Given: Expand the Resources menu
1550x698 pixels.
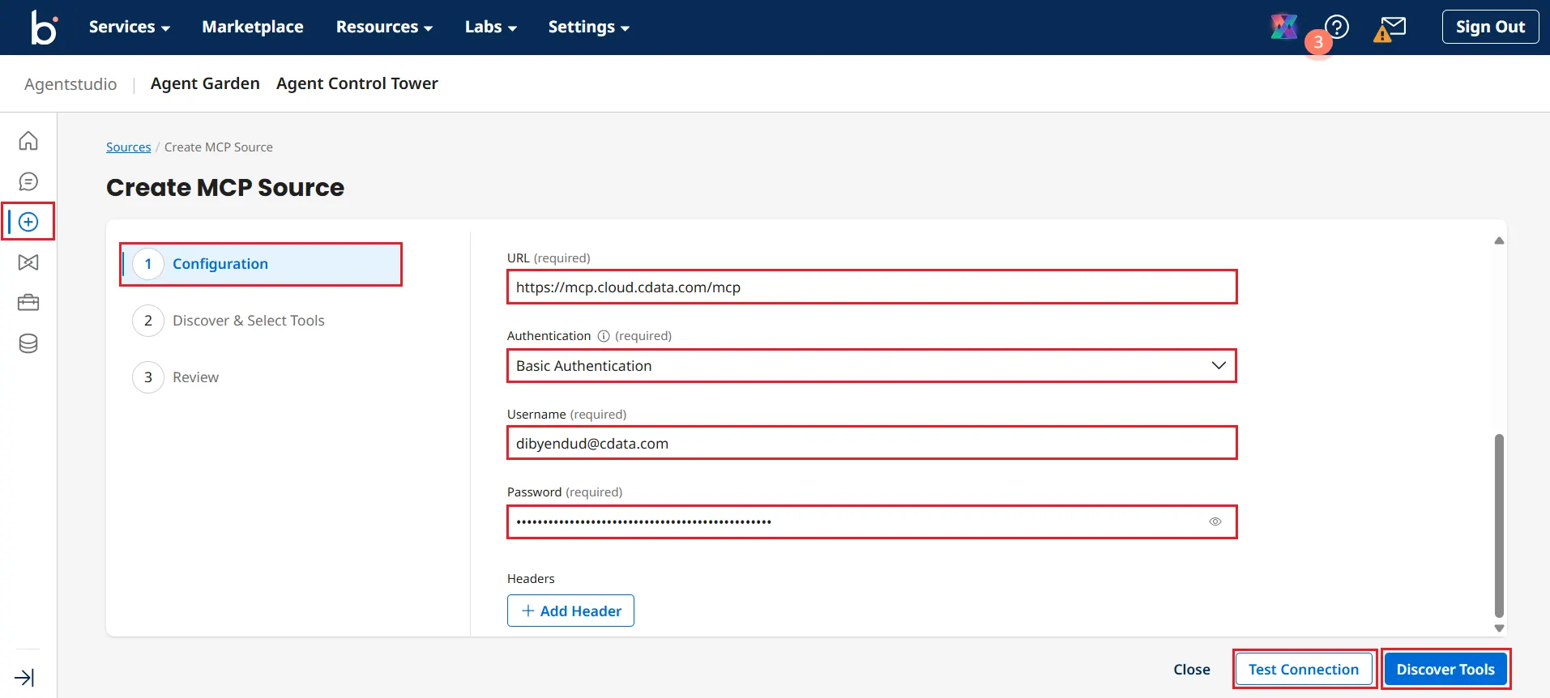Looking at the screenshot, I should coord(384,27).
